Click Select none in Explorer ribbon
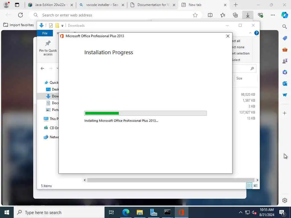This screenshot has height=218, width=291. click(238, 47)
